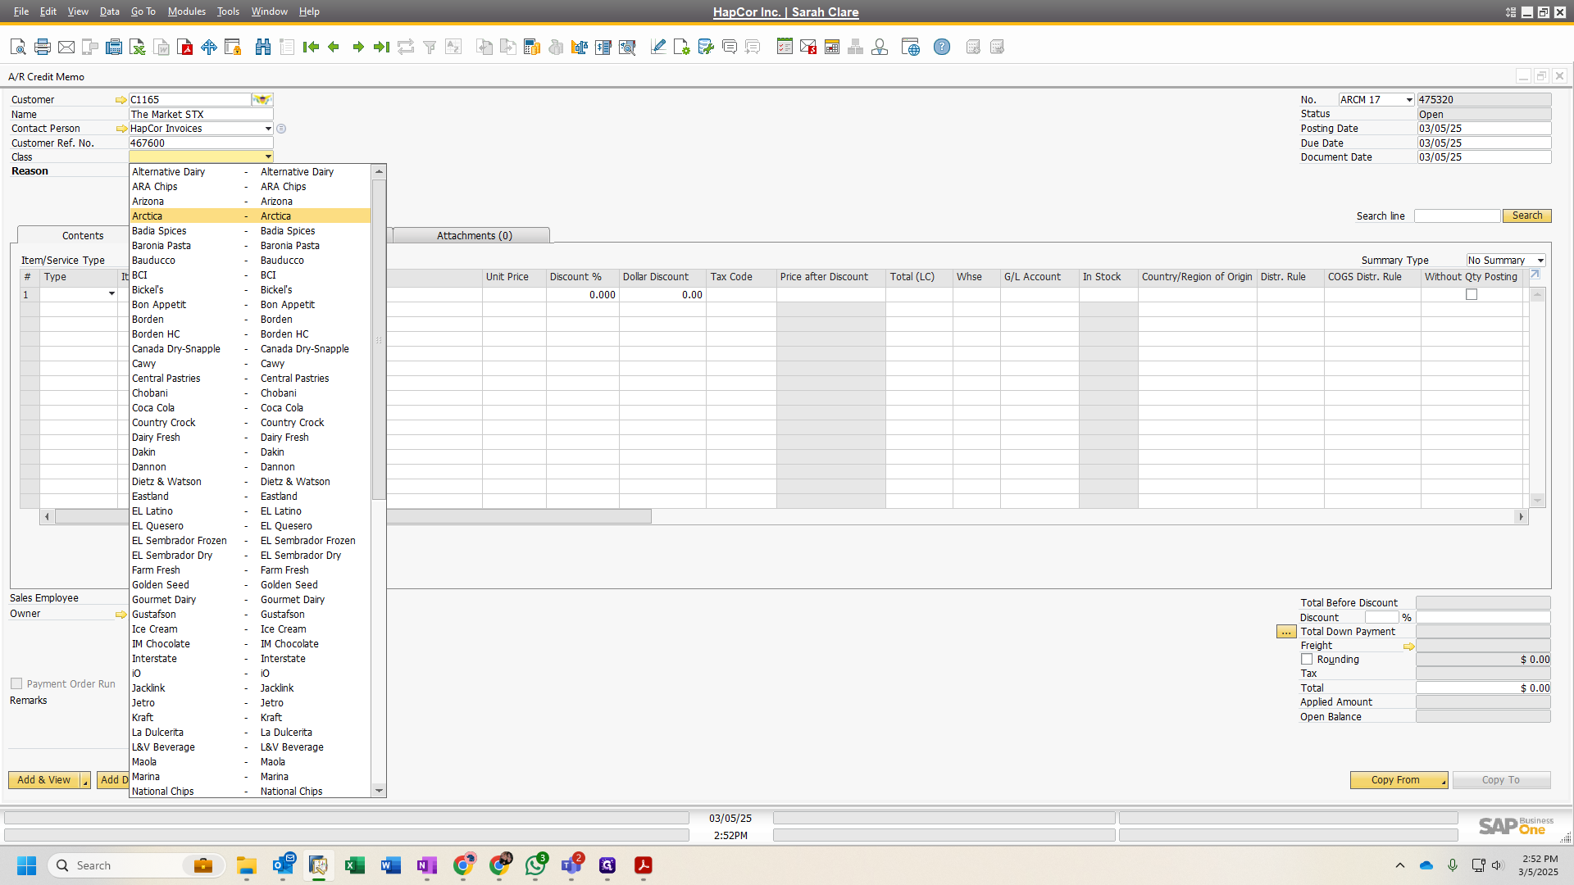The image size is (1574, 885).
Task: Open the user profile person icon
Action: pos(880,48)
